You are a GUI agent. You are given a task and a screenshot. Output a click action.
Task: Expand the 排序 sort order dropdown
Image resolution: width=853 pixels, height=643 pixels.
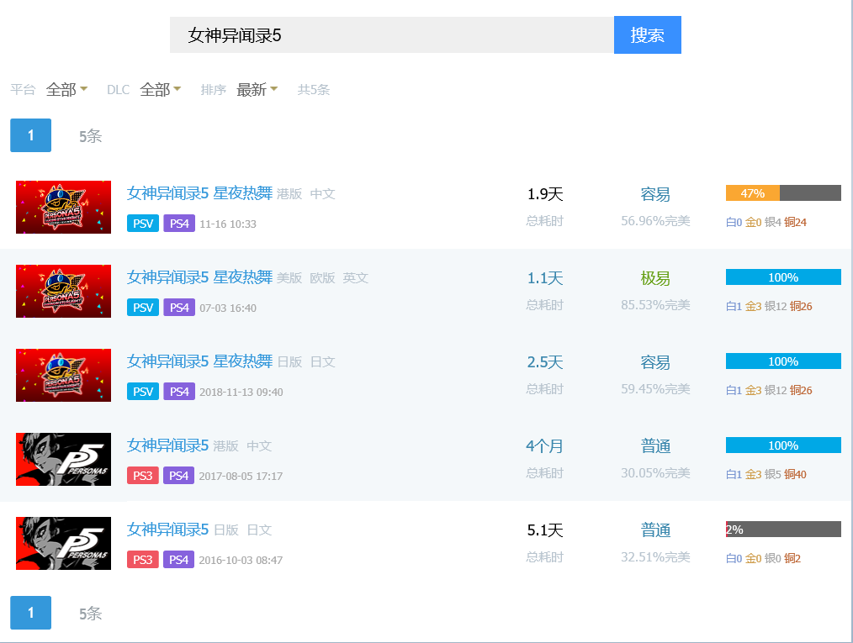[257, 90]
